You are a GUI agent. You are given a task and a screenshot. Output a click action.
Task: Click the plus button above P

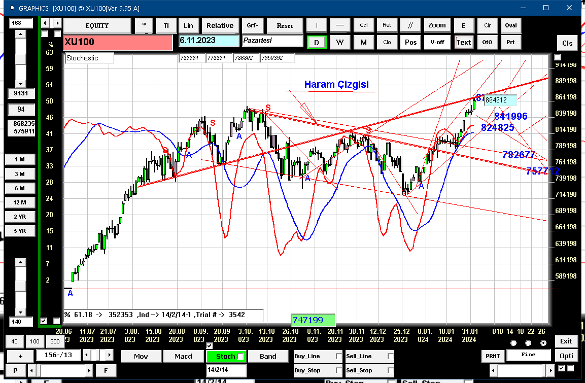click(x=20, y=356)
